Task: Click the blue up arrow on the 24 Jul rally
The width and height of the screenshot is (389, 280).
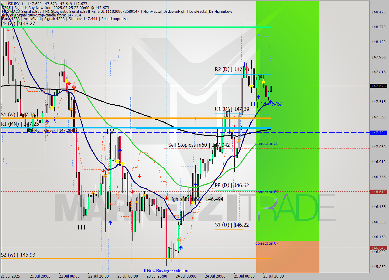Action: point(195,184)
